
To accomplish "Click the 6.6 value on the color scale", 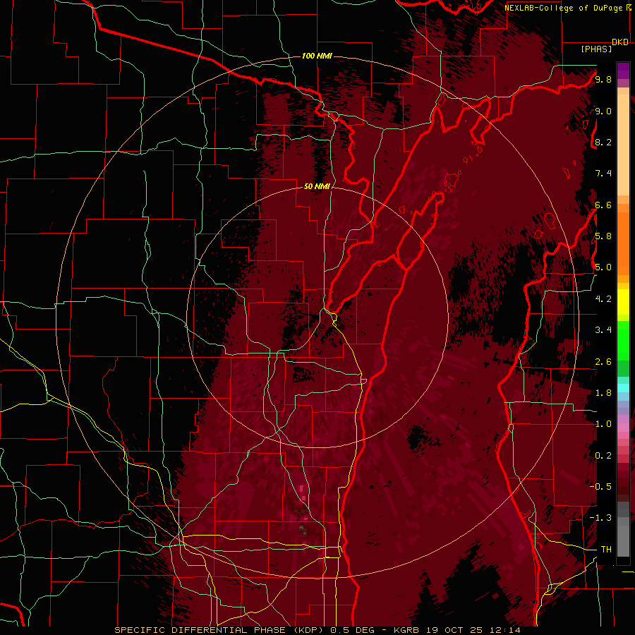I will click(x=603, y=205).
